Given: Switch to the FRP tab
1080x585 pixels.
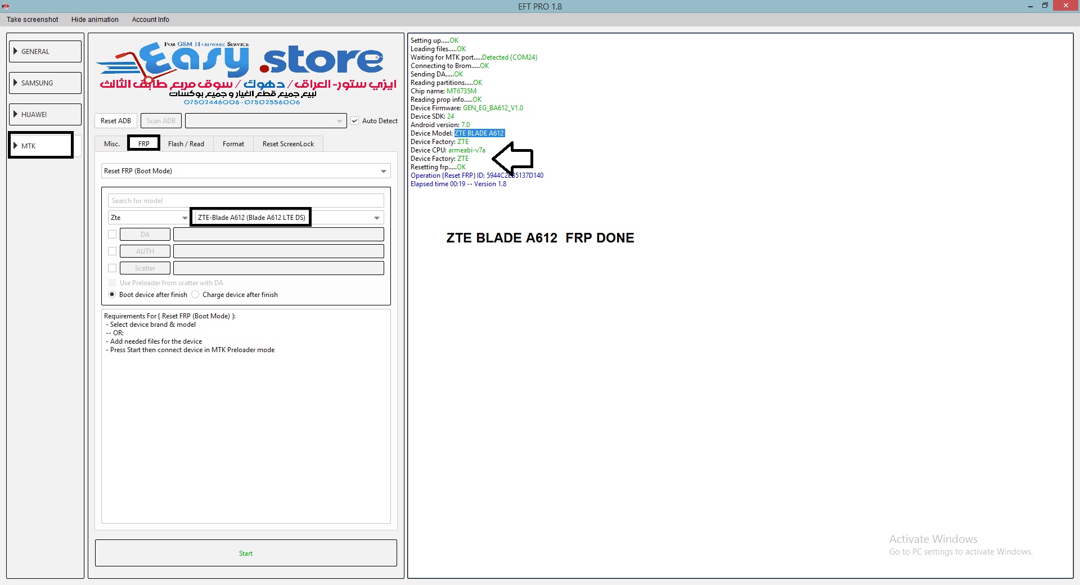Looking at the screenshot, I should (x=144, y=143).
